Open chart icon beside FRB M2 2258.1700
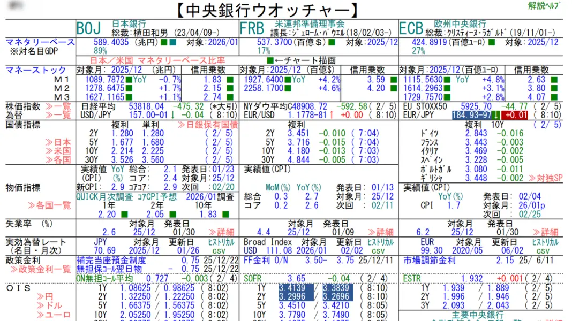This screenshot has width=572, height=321. click(288, 88)
